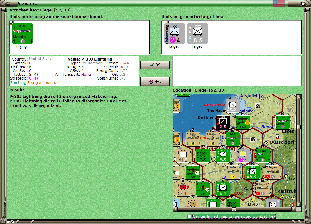
Task: Click the Tempest V unit with strength 7
Action: (x=273, y=172)
